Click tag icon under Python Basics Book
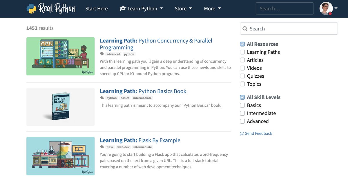Screen dimensions: 348x178 [x=102, y=98]
